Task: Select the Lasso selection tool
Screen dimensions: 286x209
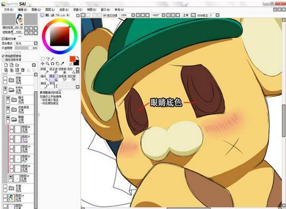Action: click(x=48, y=59)
